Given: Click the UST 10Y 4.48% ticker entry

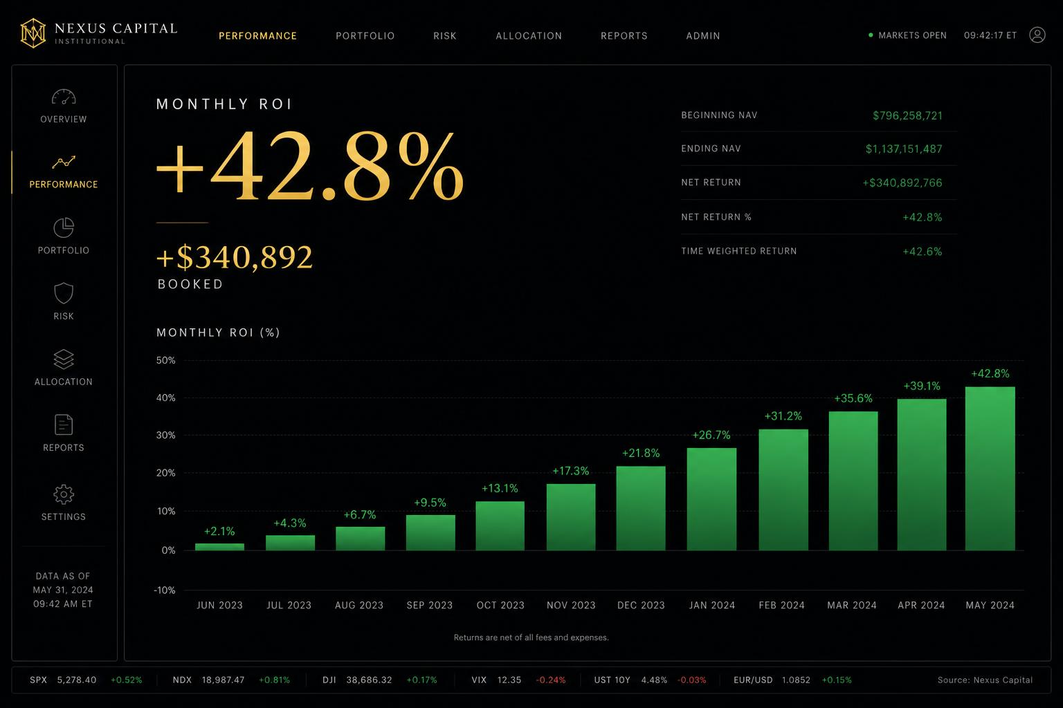Looking at the screenshot, I should (x=650, y=680).
